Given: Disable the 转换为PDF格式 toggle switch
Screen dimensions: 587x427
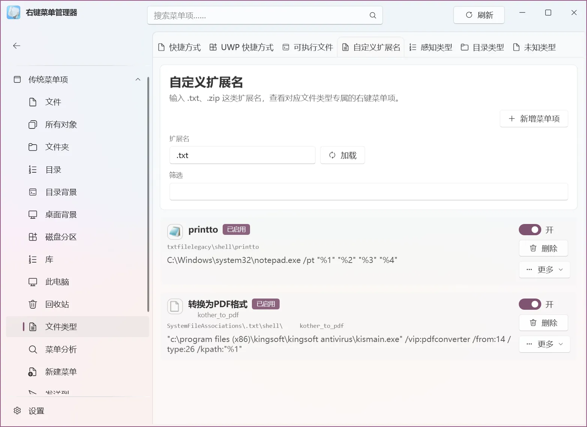Looking at the screenshot, I should pyautogui.click(x=530, y=304).
